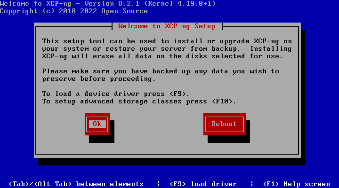This screenshot has width=339, height=188.
Task: Click the 'To load a device driver press <F9>' line
Action: [x=116, y=94]
